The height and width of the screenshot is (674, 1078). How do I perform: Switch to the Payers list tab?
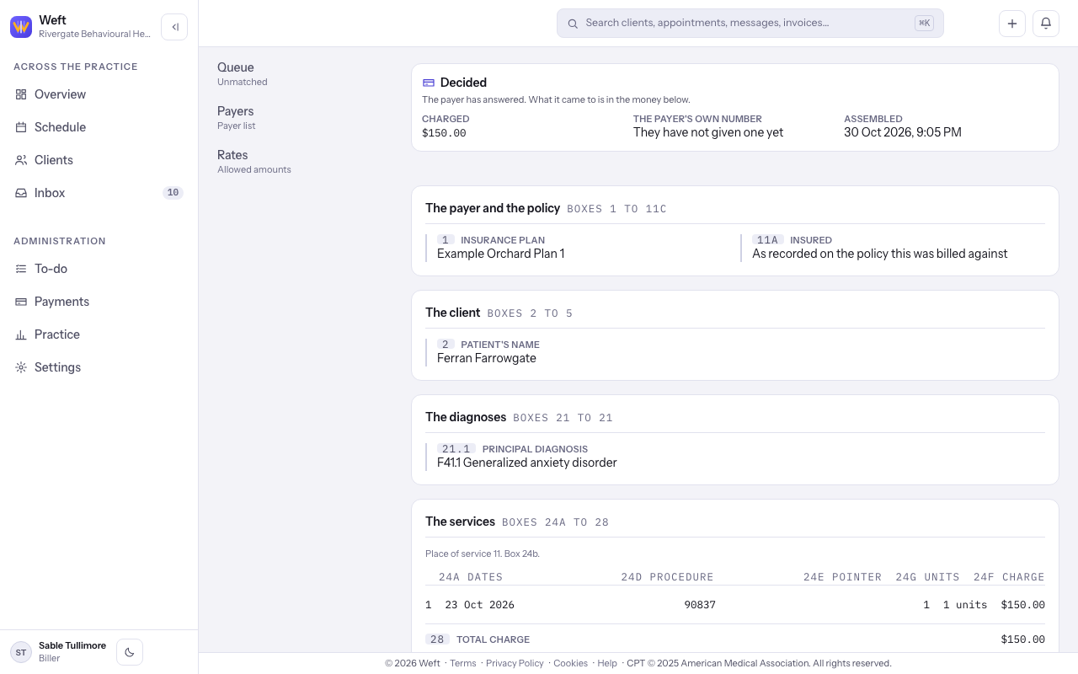(x=237, y=117)
